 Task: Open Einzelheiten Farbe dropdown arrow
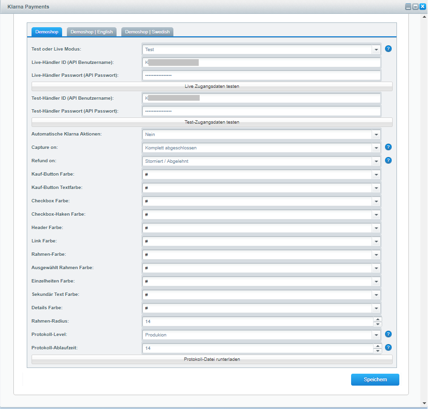pyautogui.click(x=376, y=282)
